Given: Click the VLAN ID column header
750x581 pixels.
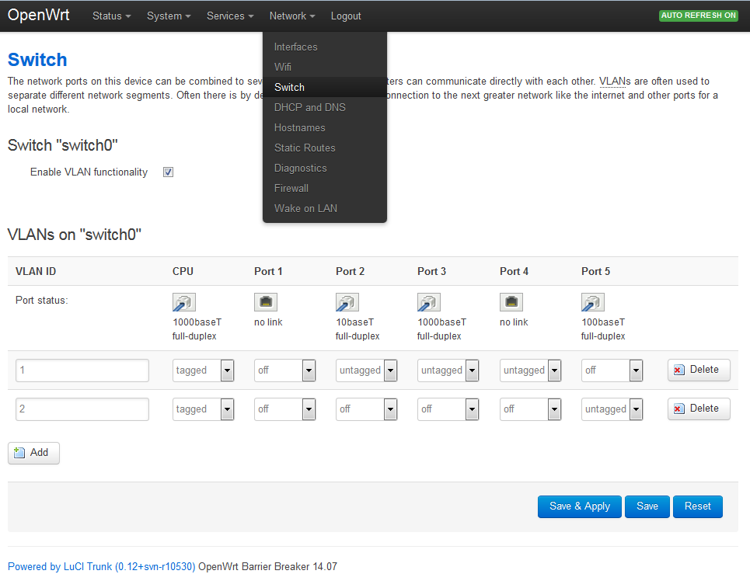Looking at the screenshot, I should 36,271.
